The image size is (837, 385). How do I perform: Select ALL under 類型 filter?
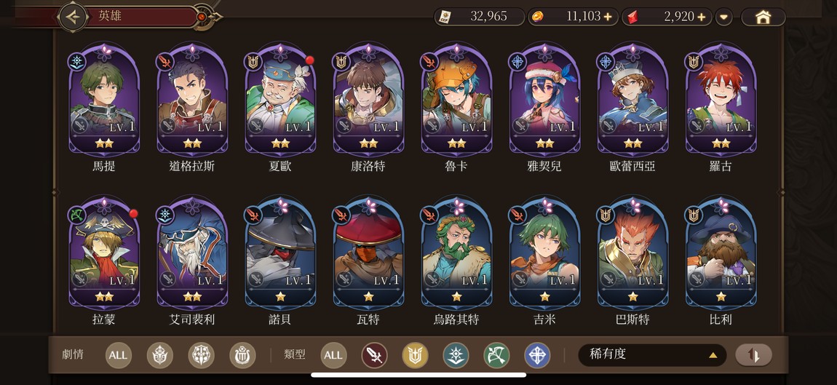(333, 356)
